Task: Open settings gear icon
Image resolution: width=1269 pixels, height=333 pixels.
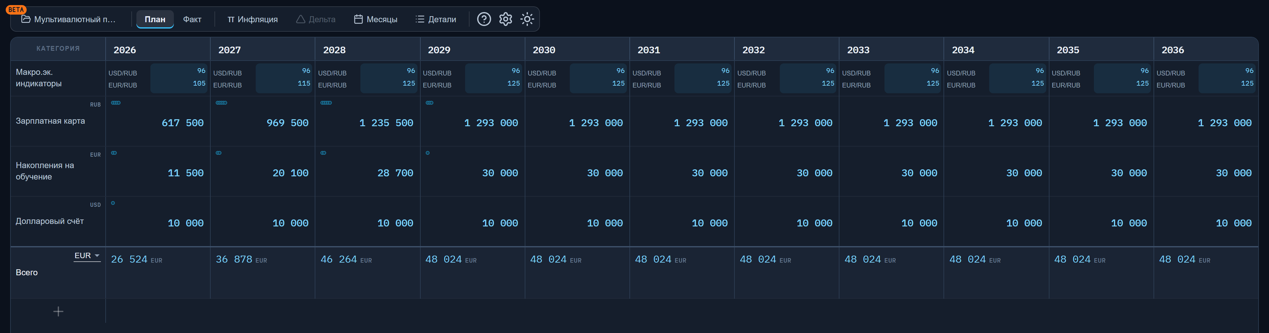Action: (x=505, y=19)
